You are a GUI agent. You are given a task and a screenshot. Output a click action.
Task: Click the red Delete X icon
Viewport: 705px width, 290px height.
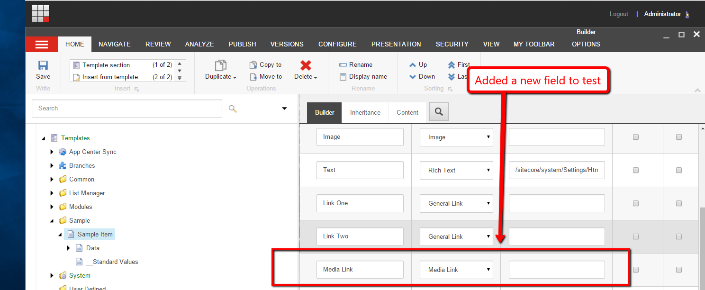click(x=306, y=65)
